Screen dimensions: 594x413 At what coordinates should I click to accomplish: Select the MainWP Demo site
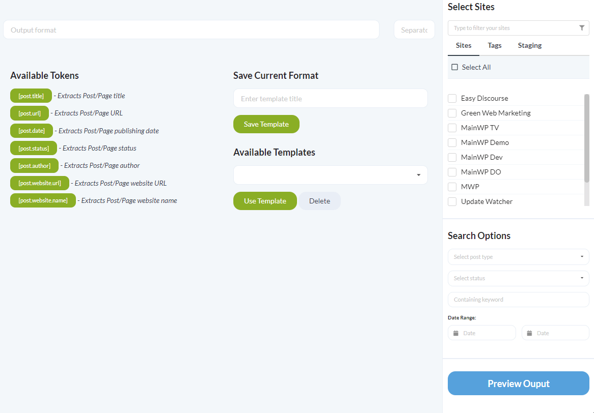(x=452, y=142)
